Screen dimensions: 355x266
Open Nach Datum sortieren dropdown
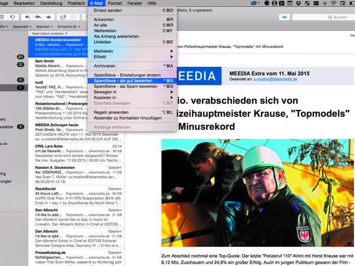[x=50, y=34]
